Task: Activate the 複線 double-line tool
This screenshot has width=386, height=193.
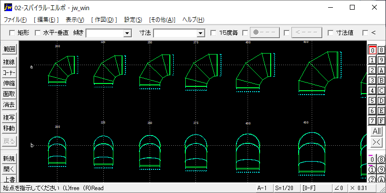Action: [9, 62]
